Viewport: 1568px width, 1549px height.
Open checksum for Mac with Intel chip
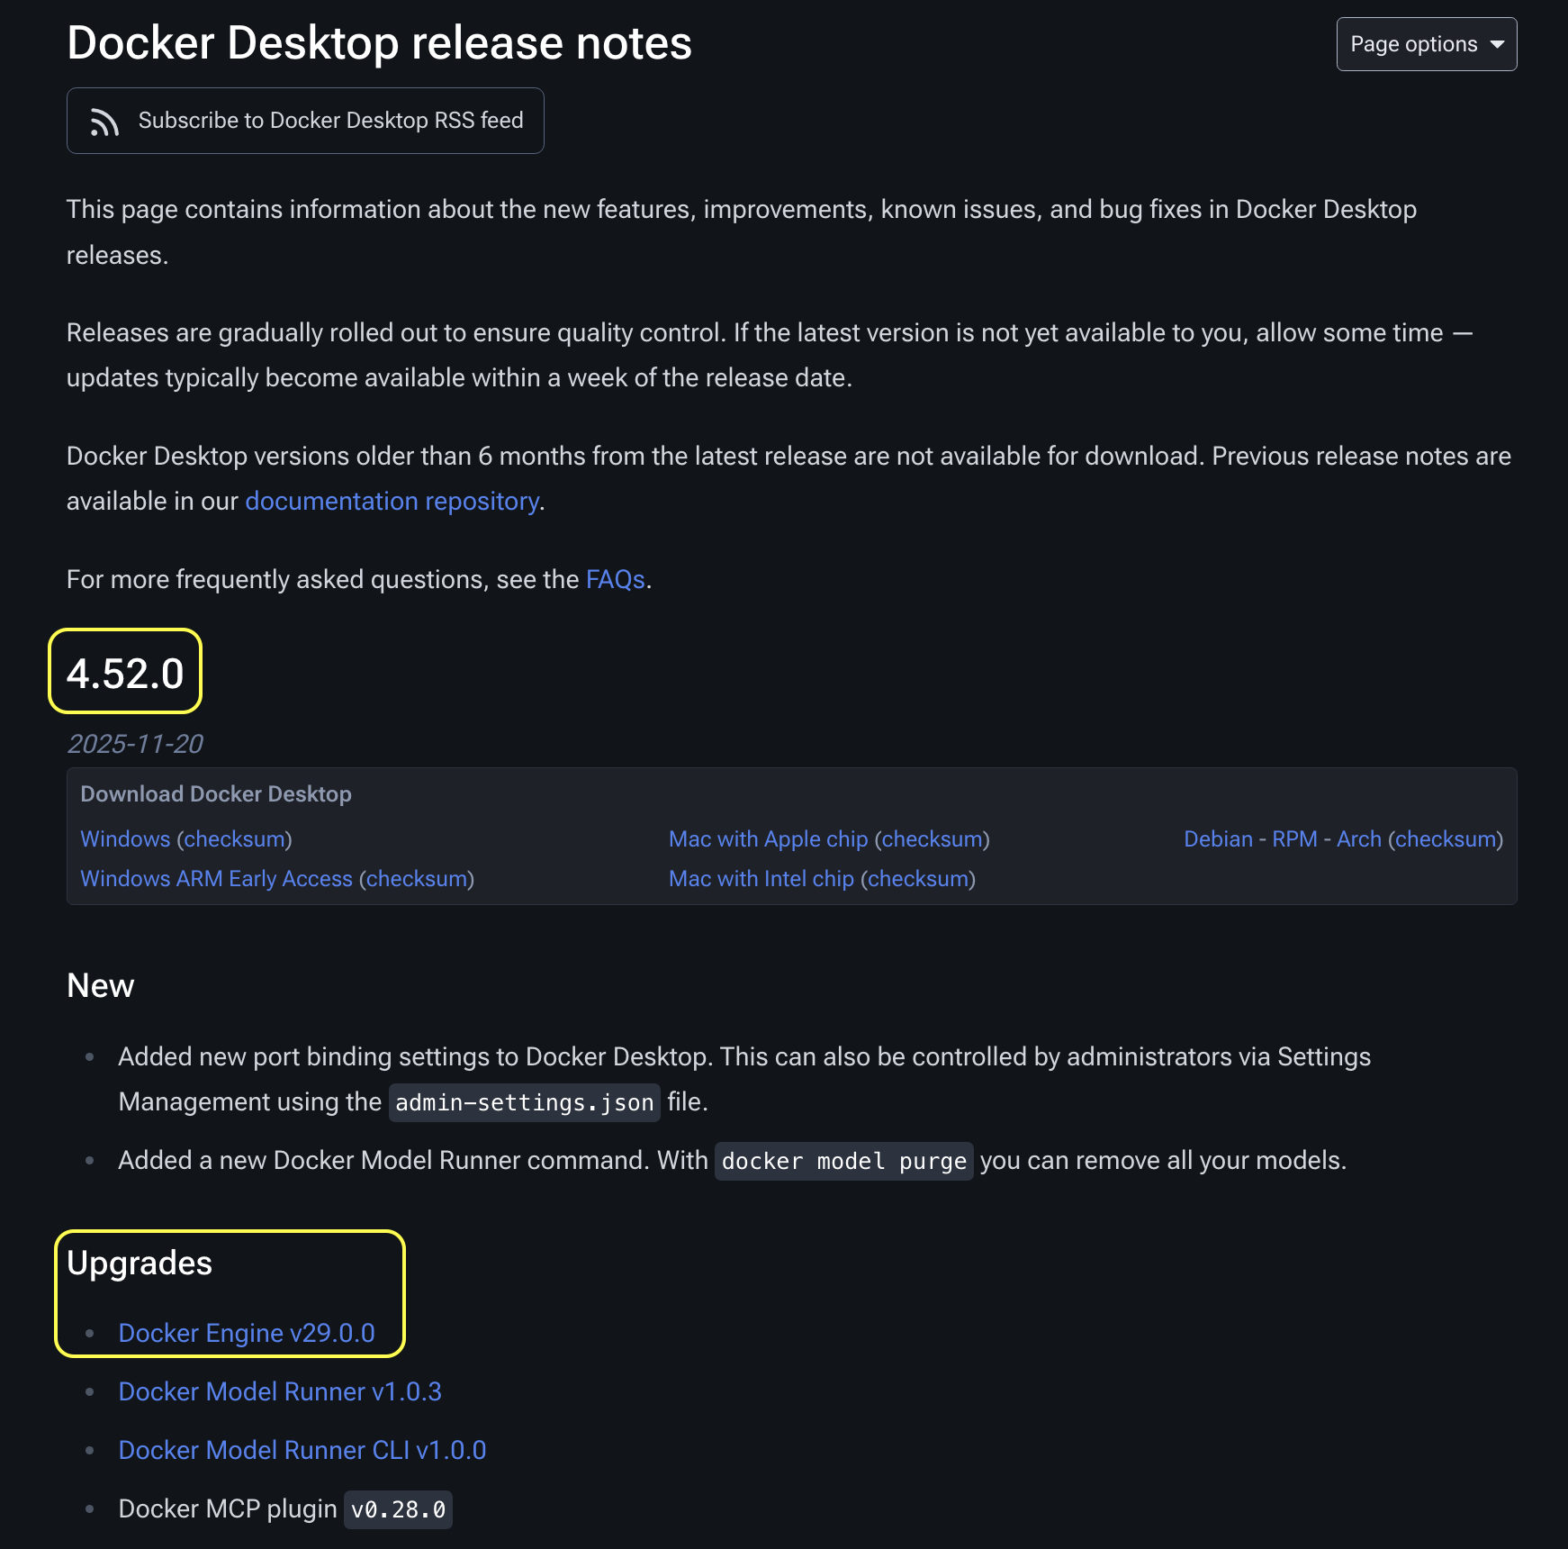[x=917, y=879]
